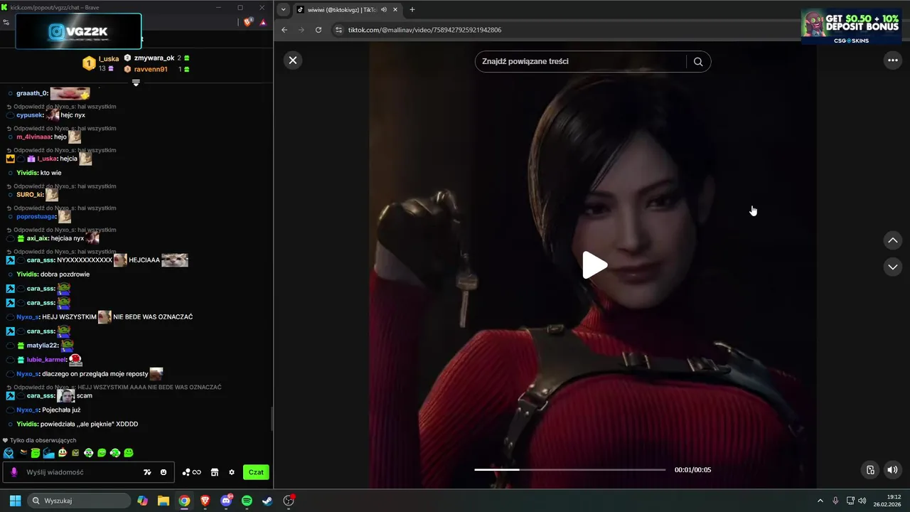Focus the 'Znajdź powiązane treści' search field

581,61
